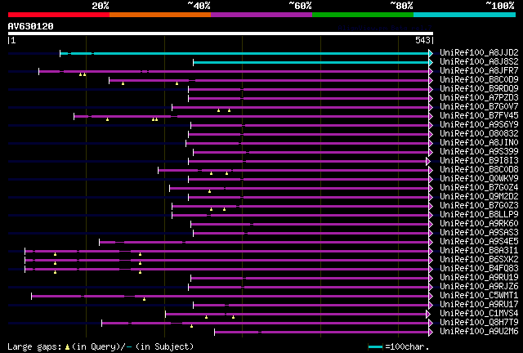
Task: Click the arrowhead ending the UniRef100_A8JFR7 alignment
Action: point(431,71)
